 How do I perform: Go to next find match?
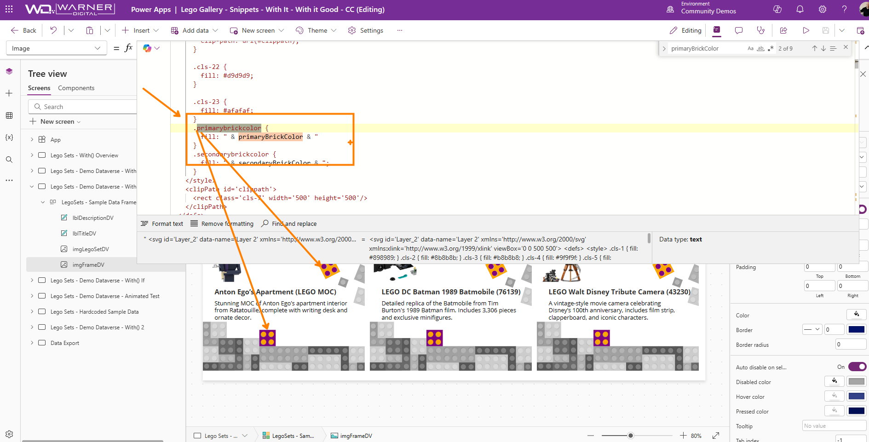[823, 48]
